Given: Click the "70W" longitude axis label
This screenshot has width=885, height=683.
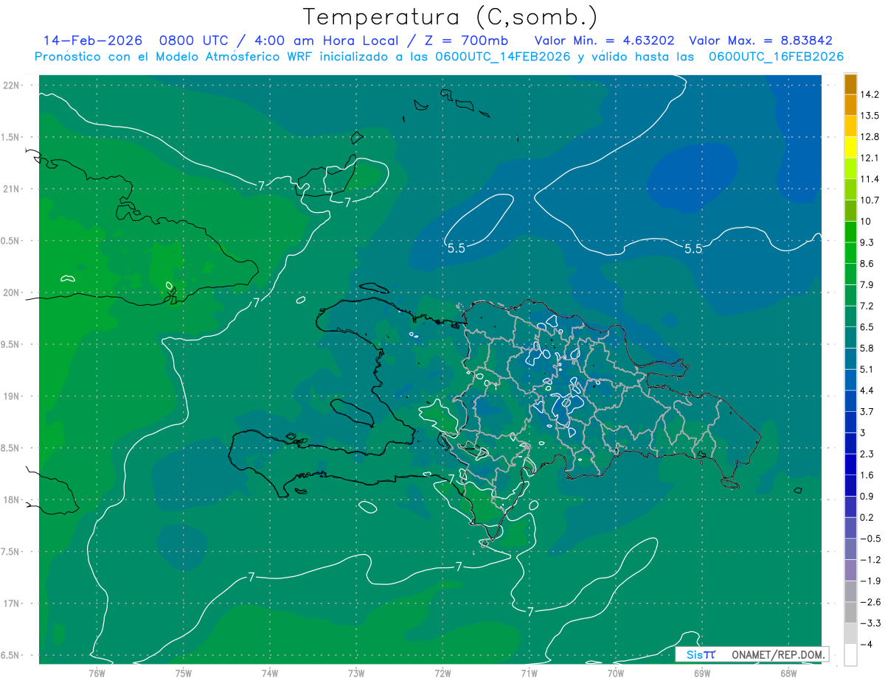Looking at the screenshot, I should click(x=615, y=673).
